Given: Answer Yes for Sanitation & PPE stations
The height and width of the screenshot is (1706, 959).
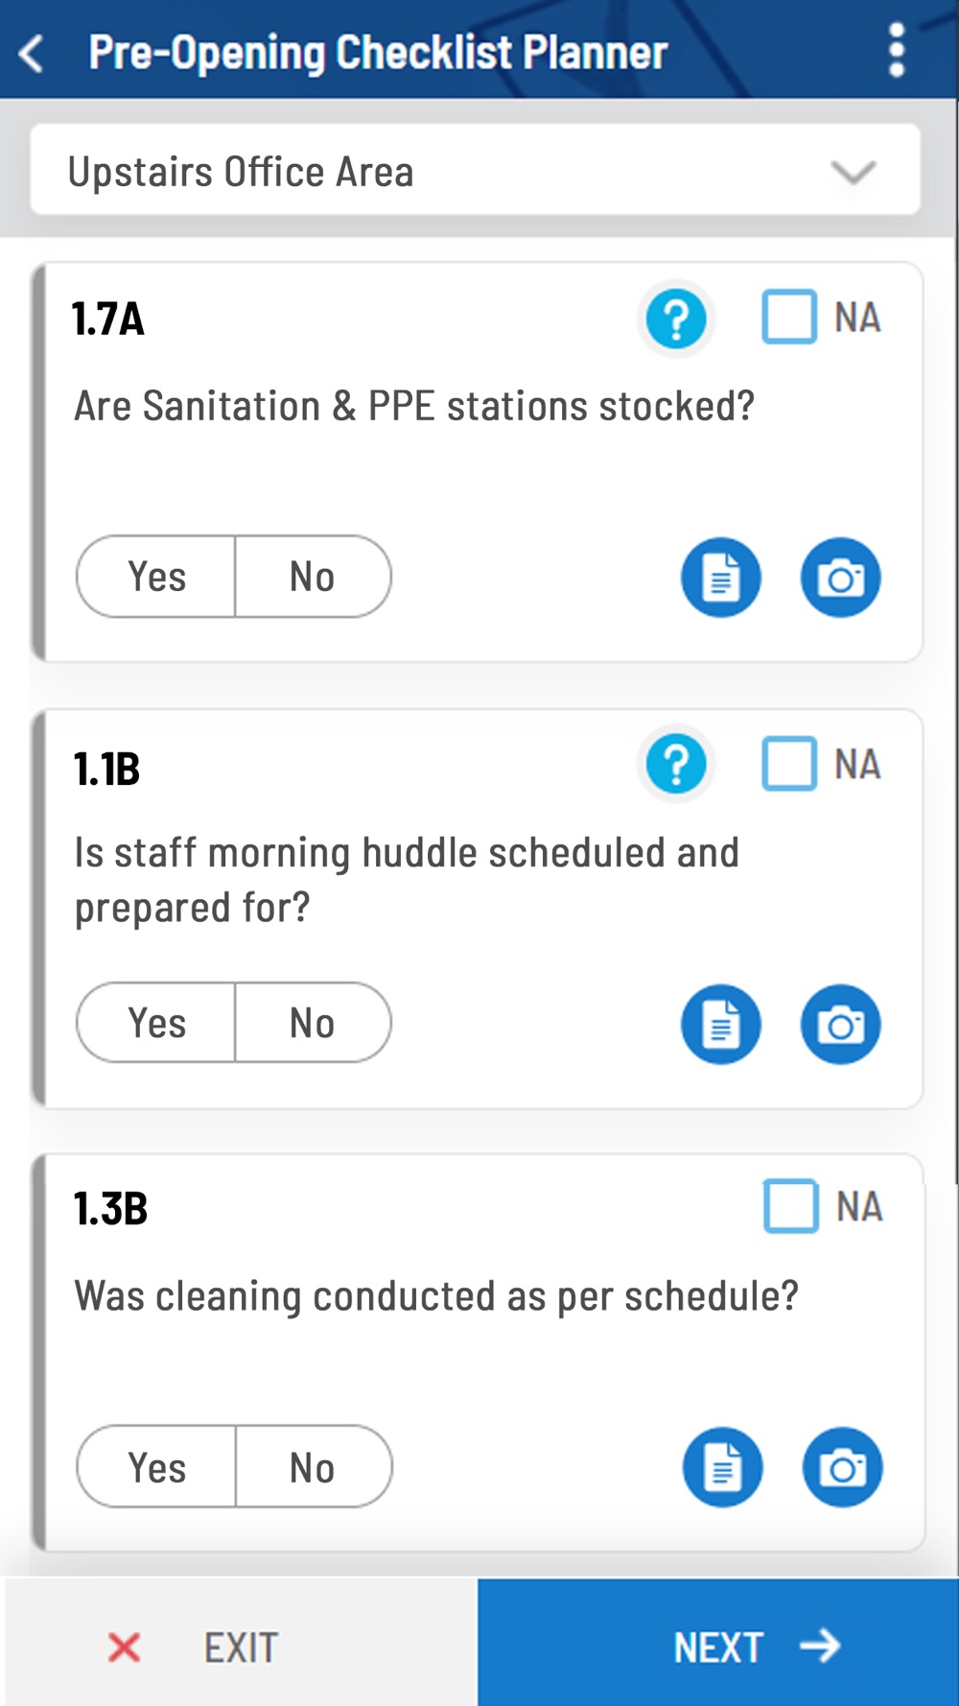Looking at the screenshot, I should 156,577.
